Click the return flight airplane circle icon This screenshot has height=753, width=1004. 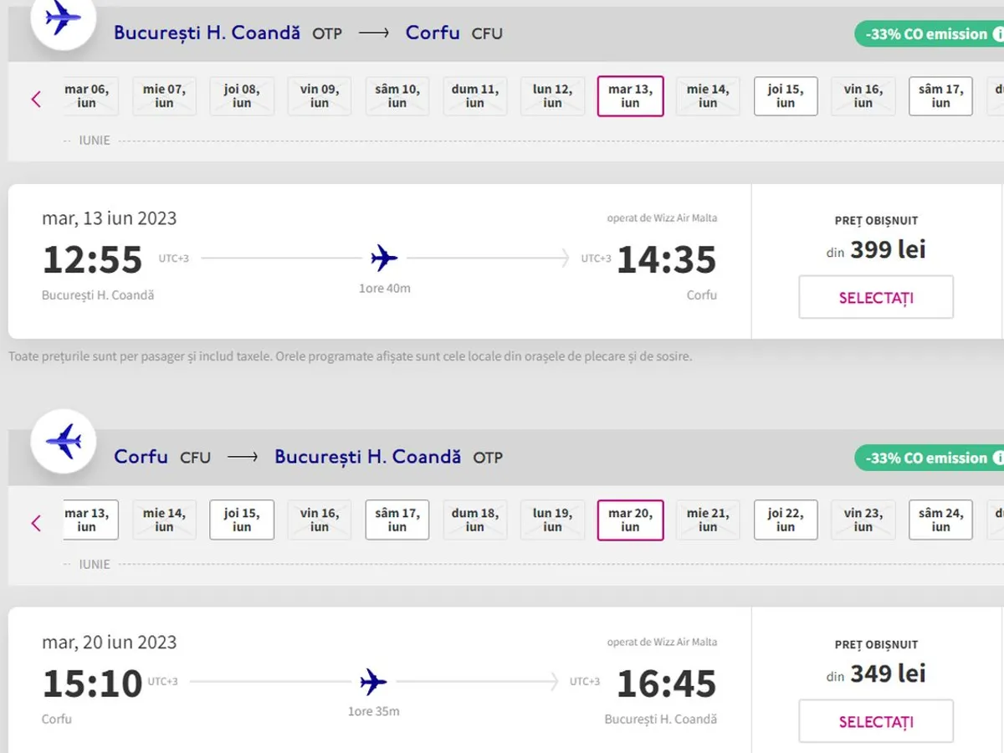[63, 442]
